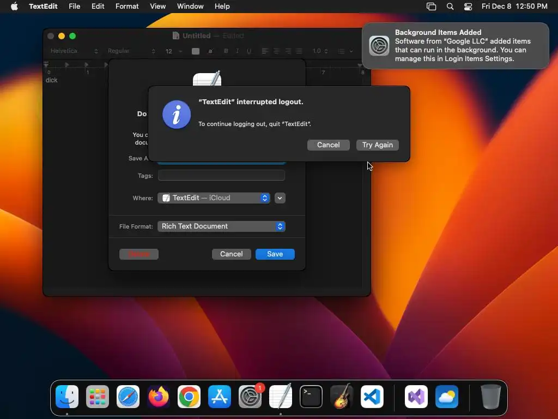Screen dimensions: 558x419
Task: Open Spotlight search in menu bar
Action: pyautogui.click(x=450, y=7)
